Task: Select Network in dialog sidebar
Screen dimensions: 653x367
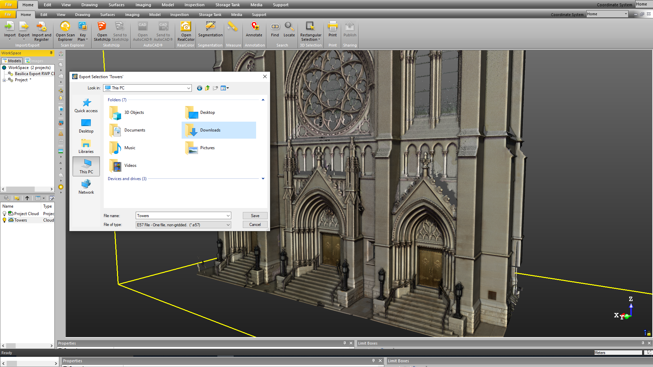Action: (86, 187)
